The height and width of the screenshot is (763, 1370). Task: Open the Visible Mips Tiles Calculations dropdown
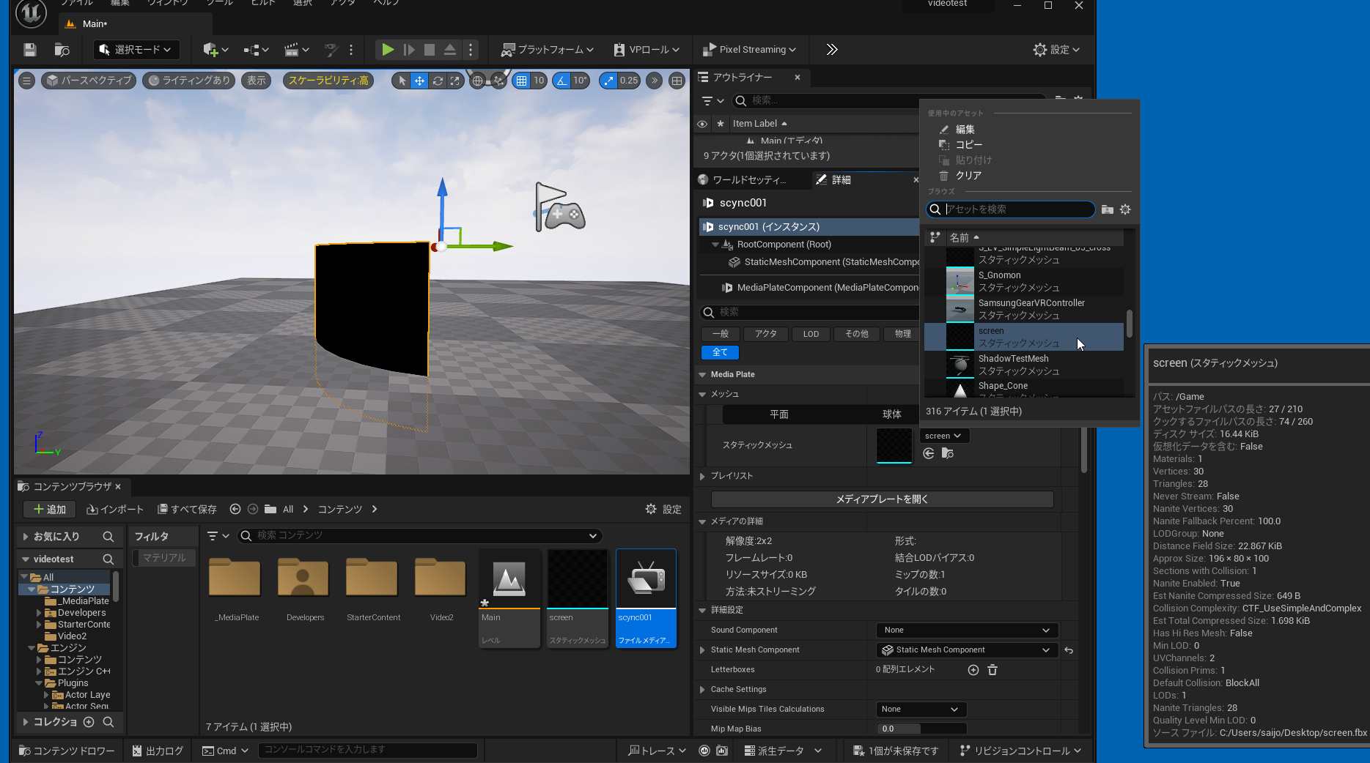(x=921, y=710)
